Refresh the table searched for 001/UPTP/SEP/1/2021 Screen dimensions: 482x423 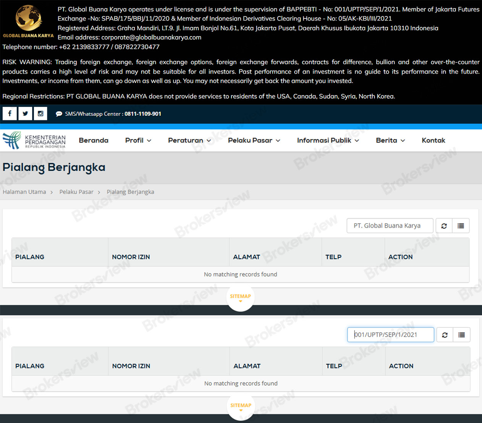pyautogui.click(x=445, y=335)
